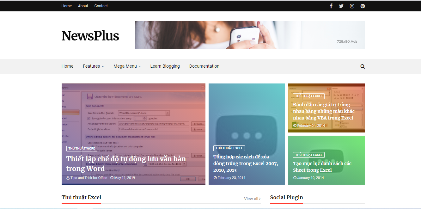Click the NewsPlus site logo
Screen dimensions: 421x209
pyautogui.click(x=90, y=36)
